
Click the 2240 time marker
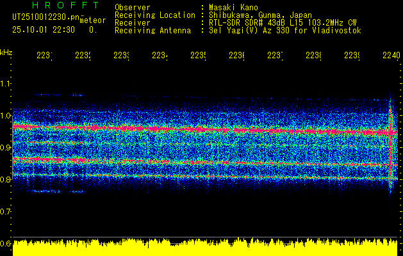point(391,55)
